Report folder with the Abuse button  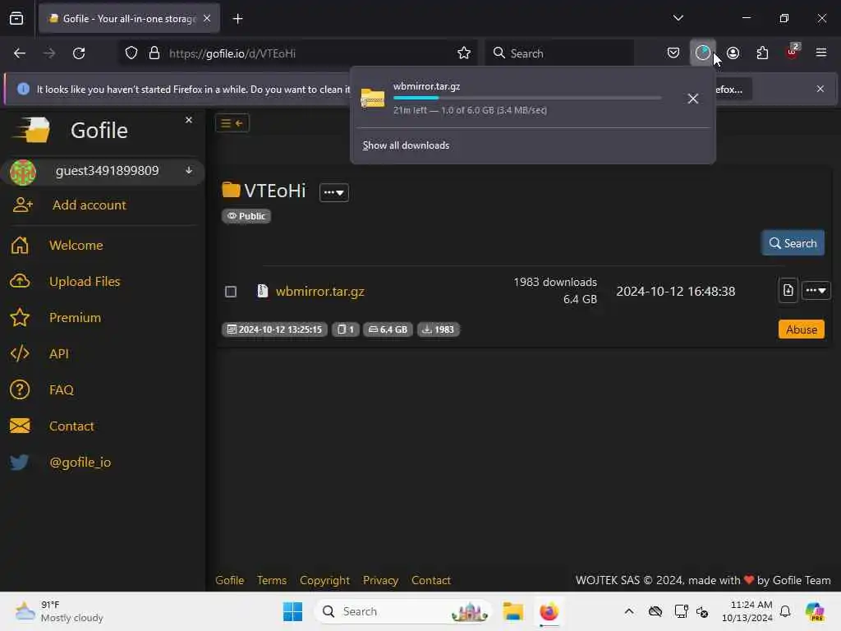(x=802, y=329)
